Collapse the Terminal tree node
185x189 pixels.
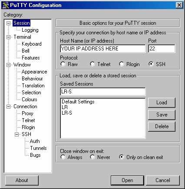pyautogui.click(x=9, y=37)
